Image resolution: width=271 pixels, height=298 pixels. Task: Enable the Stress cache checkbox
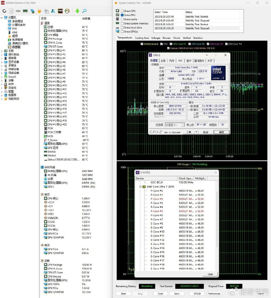coord(122,19)
